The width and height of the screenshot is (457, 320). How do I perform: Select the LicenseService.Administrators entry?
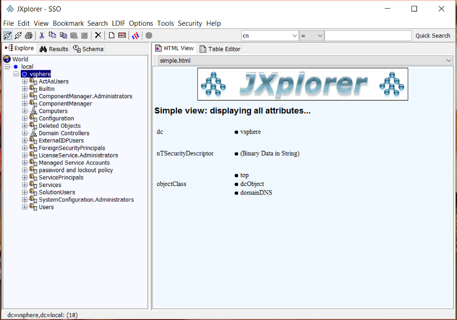(x=78, y=155)
